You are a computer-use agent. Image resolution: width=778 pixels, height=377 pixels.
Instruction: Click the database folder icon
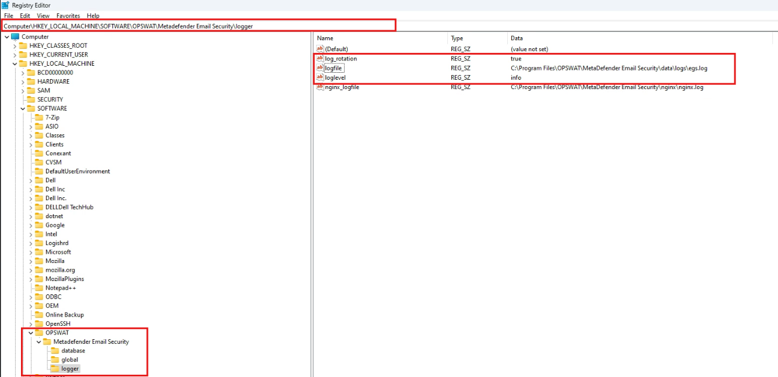55,351
